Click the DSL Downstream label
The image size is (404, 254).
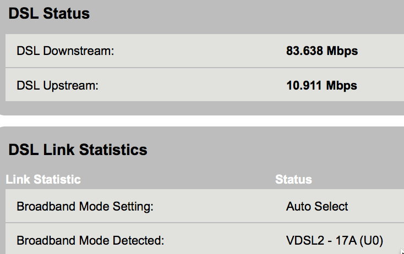tap(65, 52)
